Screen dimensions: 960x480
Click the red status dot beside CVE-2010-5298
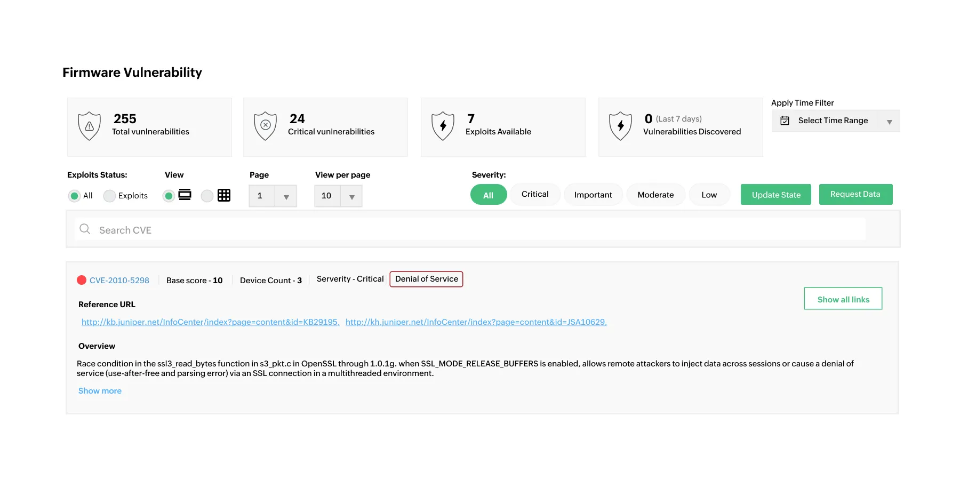[82, 279]
